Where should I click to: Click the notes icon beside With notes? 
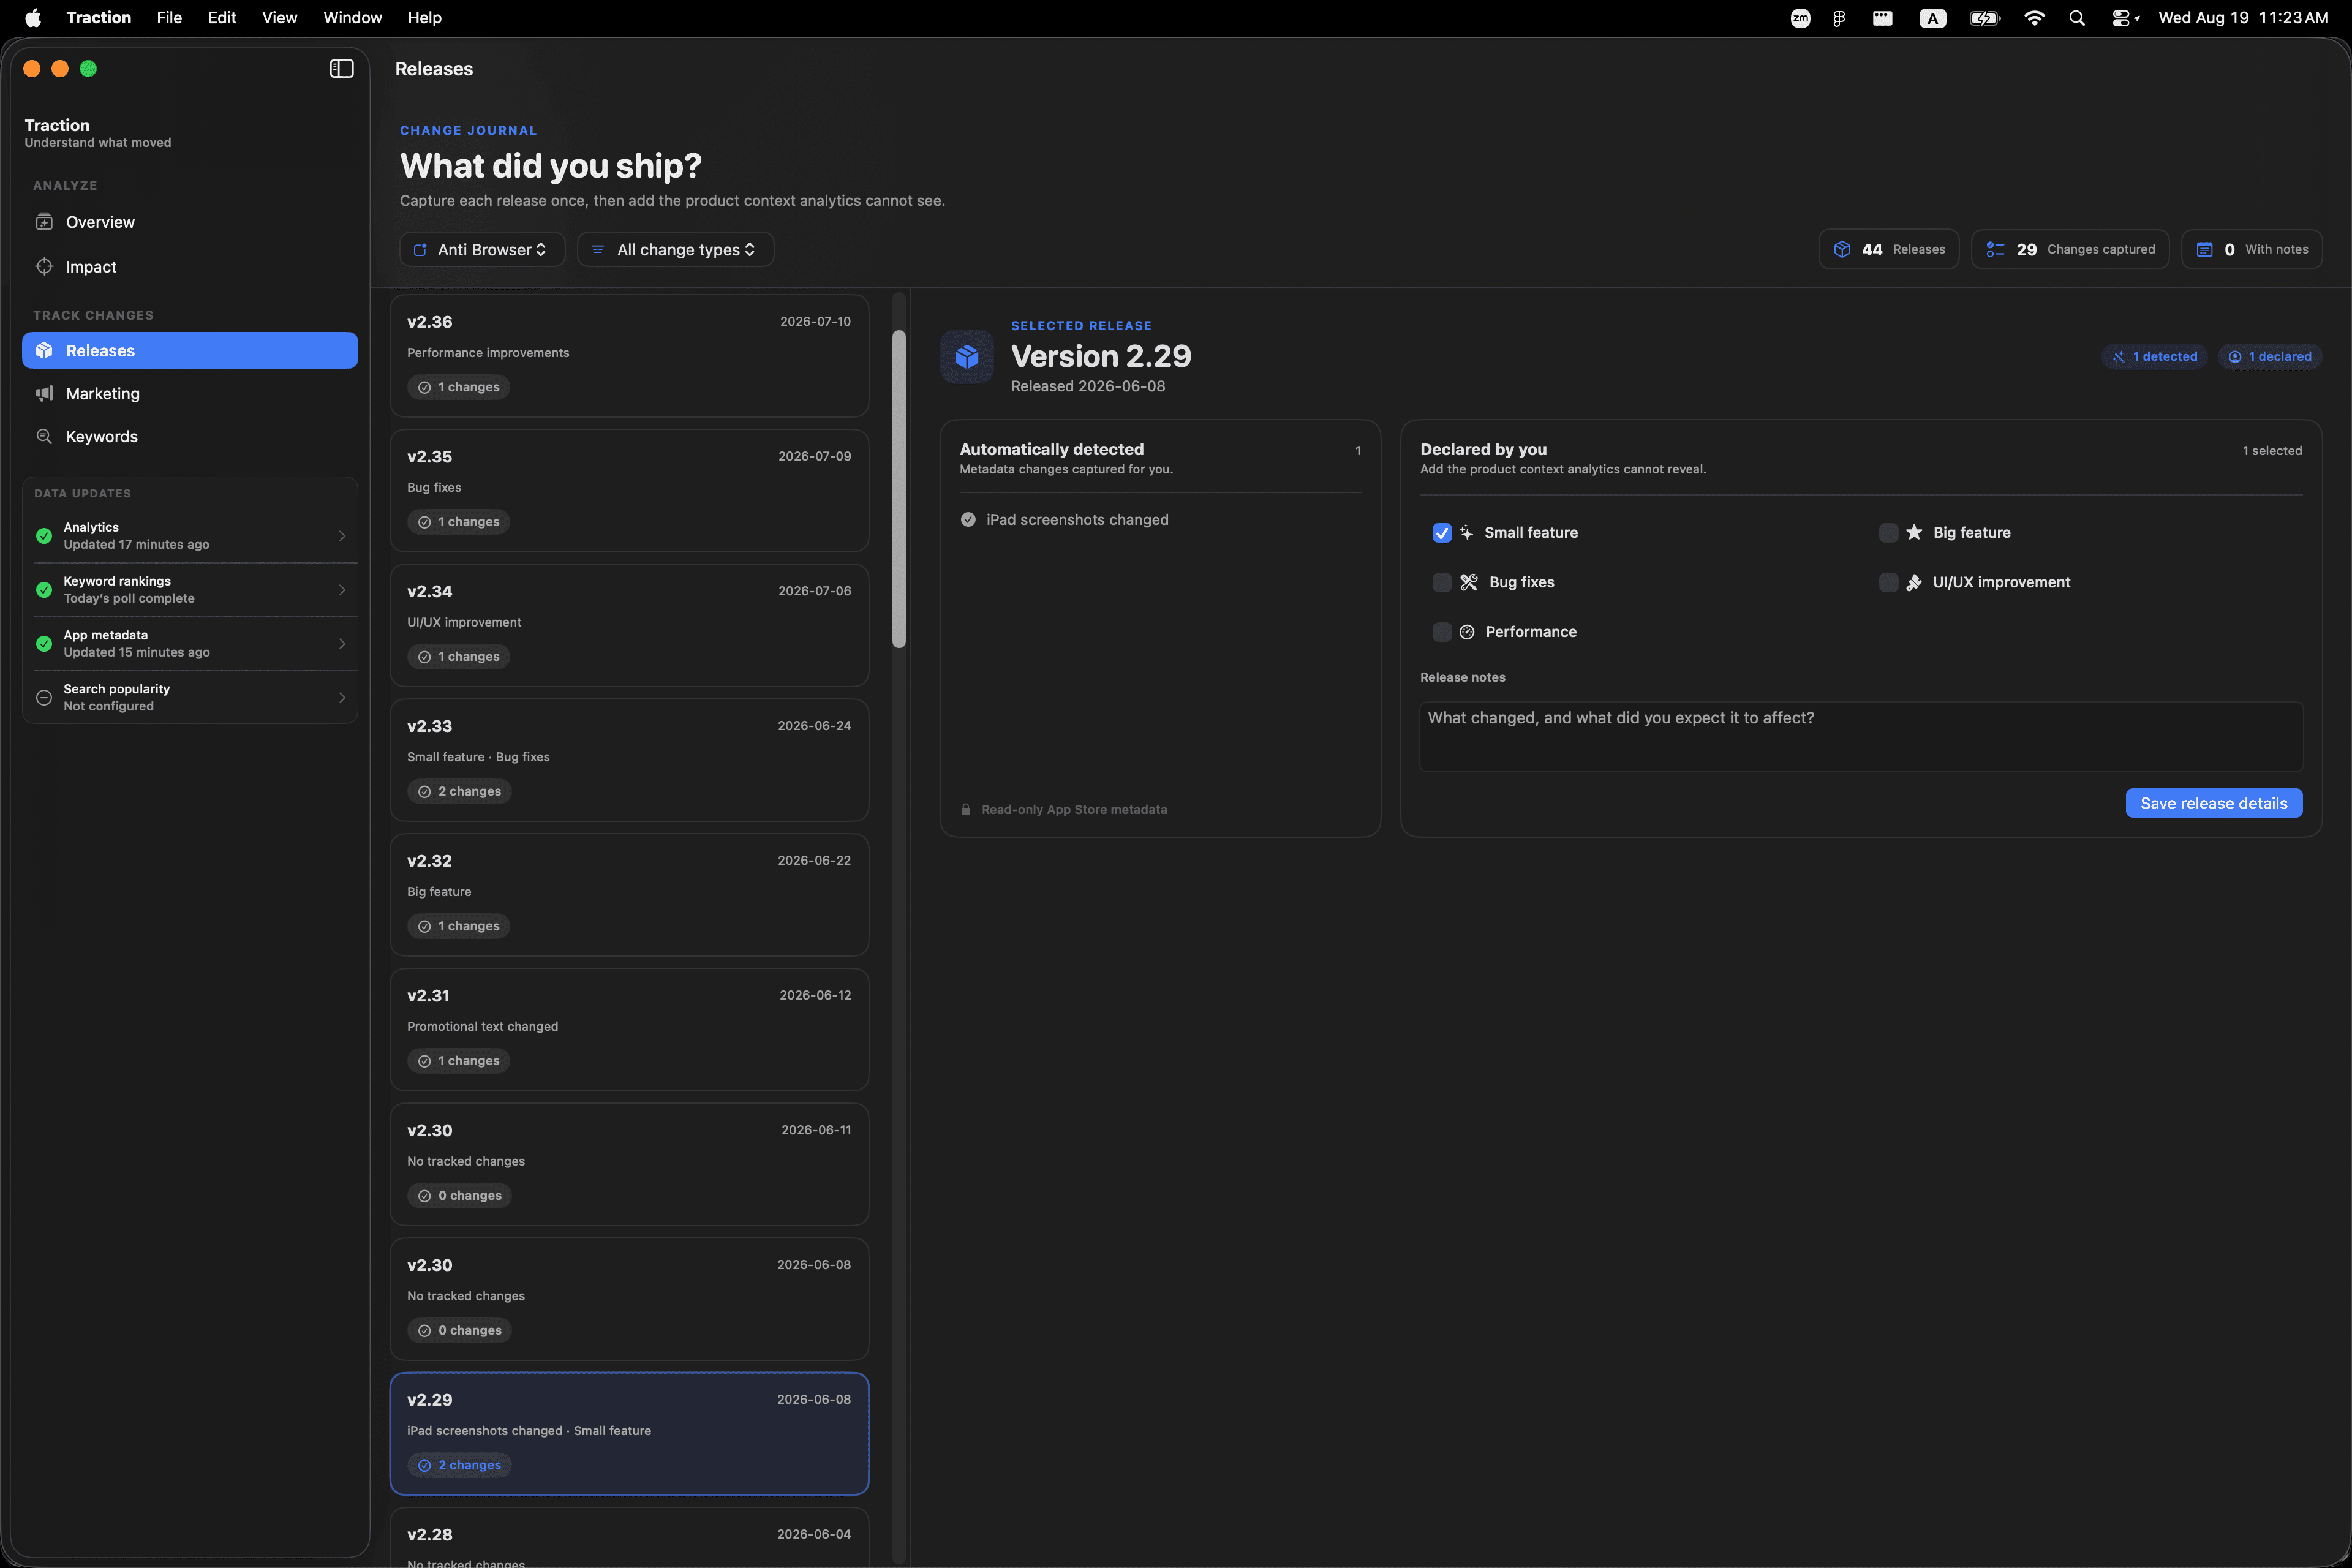pos(2204,249)
